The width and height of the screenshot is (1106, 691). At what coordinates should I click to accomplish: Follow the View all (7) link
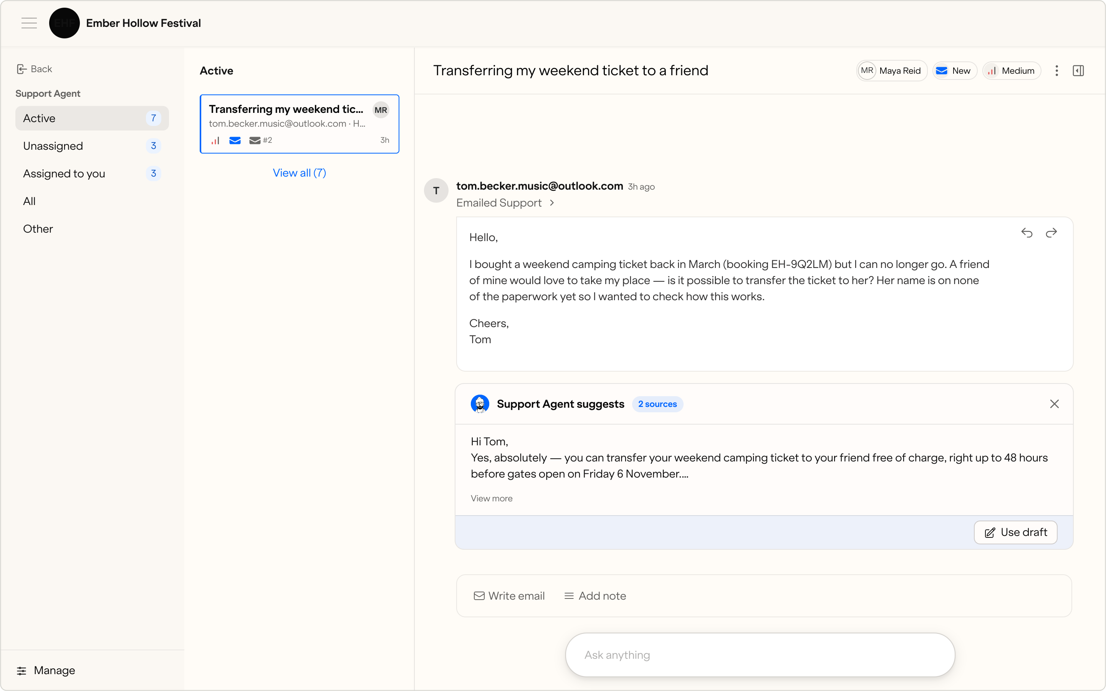point(300,173)
